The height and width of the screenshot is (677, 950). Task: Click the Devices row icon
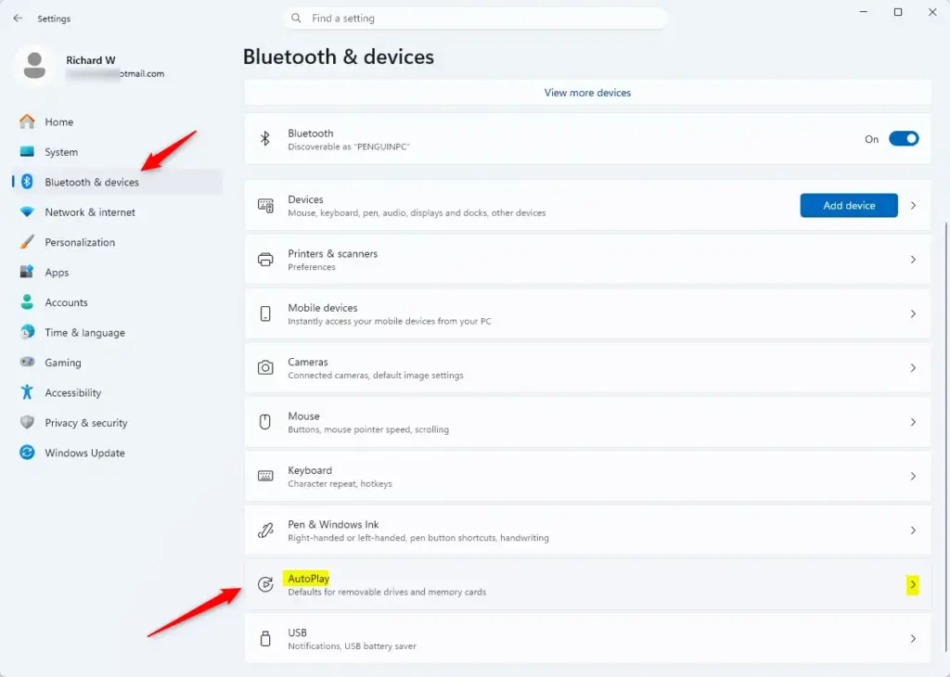(x=265, y=205)
